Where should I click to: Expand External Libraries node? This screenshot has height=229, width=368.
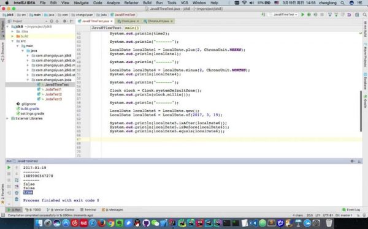pyautogui.click(x=7, y=118)
